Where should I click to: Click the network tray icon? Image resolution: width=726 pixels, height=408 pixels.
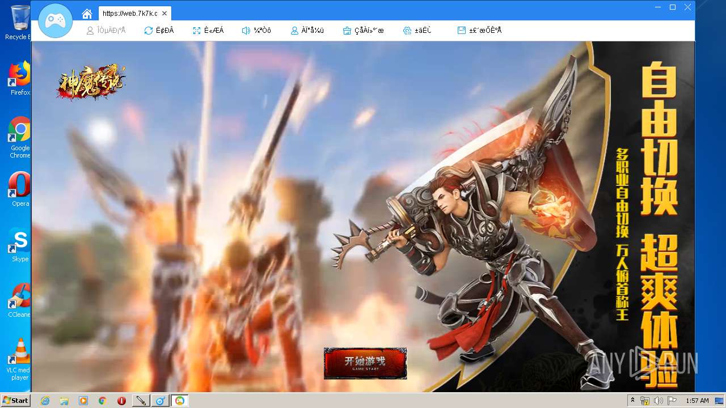(645, 401)
